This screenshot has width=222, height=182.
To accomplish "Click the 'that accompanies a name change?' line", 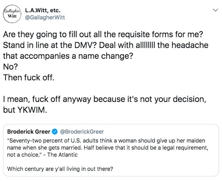I will coord(68,56).
